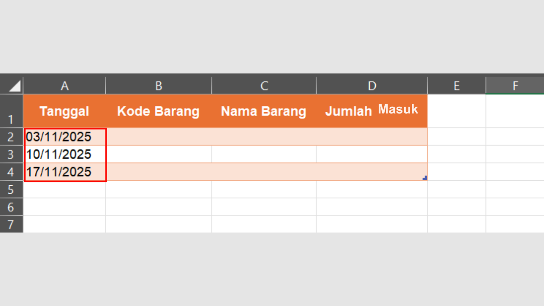Select column header F
Viewport: 544px width, 306px height.
515,85
